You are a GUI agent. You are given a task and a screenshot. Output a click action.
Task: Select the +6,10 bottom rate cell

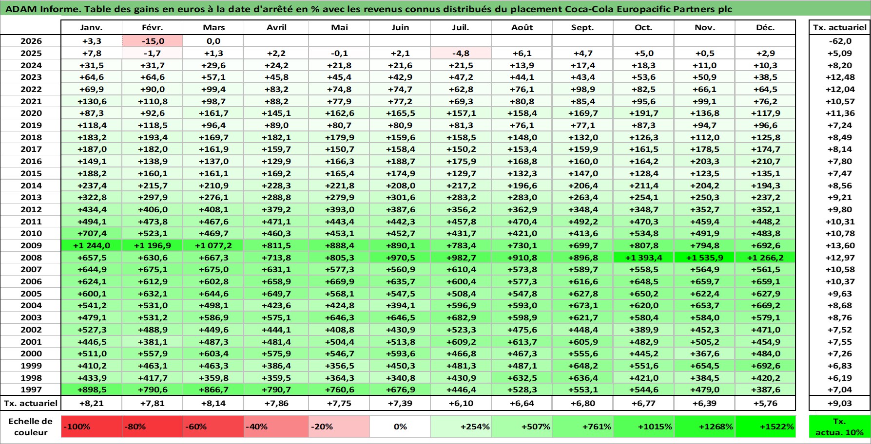pyautogui.click(x=461, y=403)
